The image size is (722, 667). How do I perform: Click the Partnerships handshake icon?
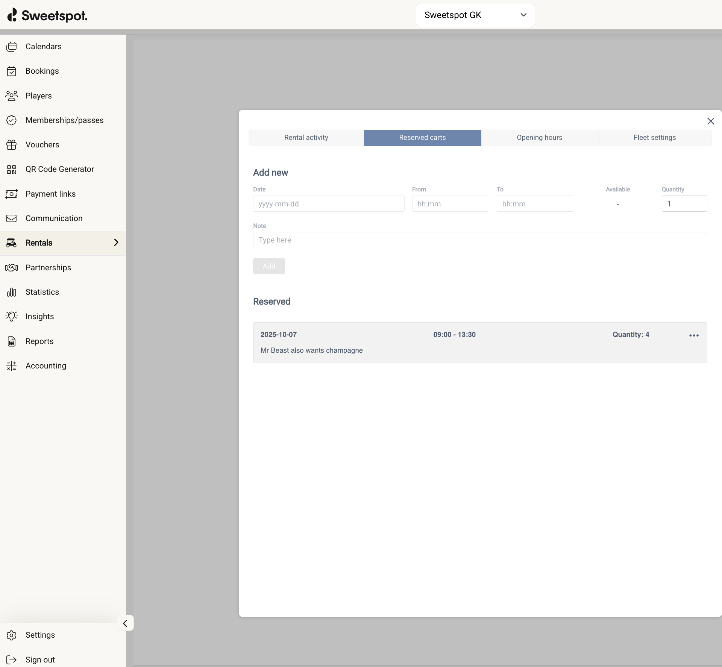(12, 268)
